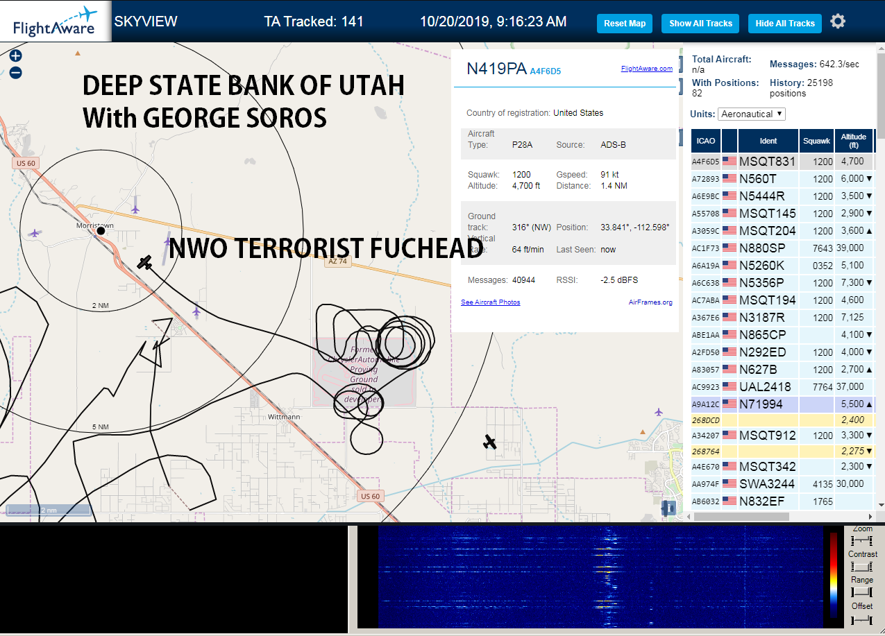
Task: Click Hide All Tracks button
Action: click(x=785, y=24)
